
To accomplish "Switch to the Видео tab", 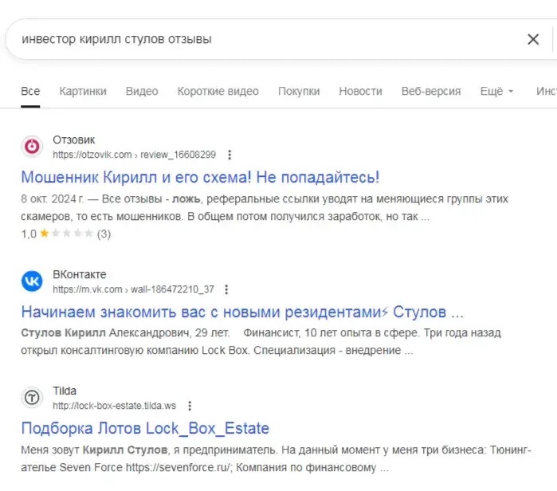I will click(x=142, y=92).
